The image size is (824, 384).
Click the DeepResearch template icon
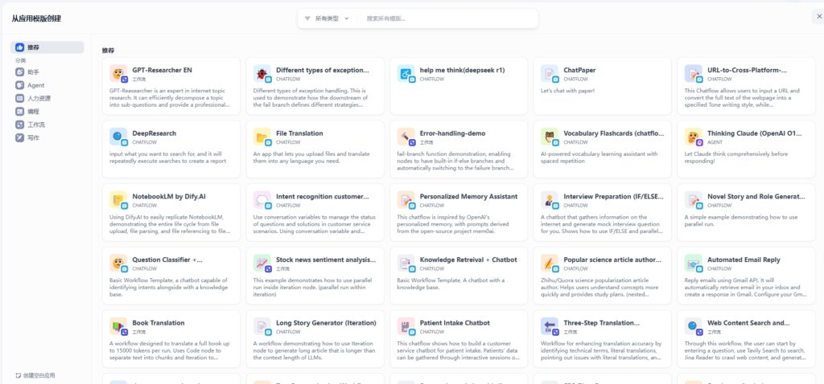tap(118, 137)
